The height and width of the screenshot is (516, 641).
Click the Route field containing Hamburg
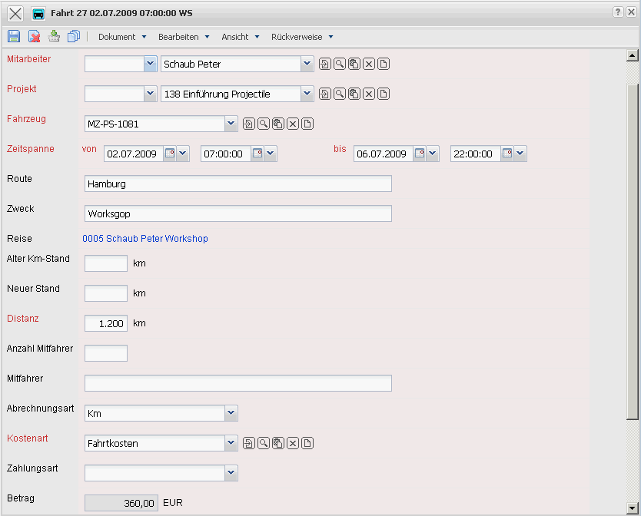237,184
